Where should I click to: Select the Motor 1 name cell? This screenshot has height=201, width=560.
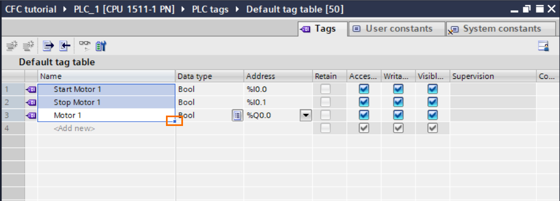coord(107,115)
